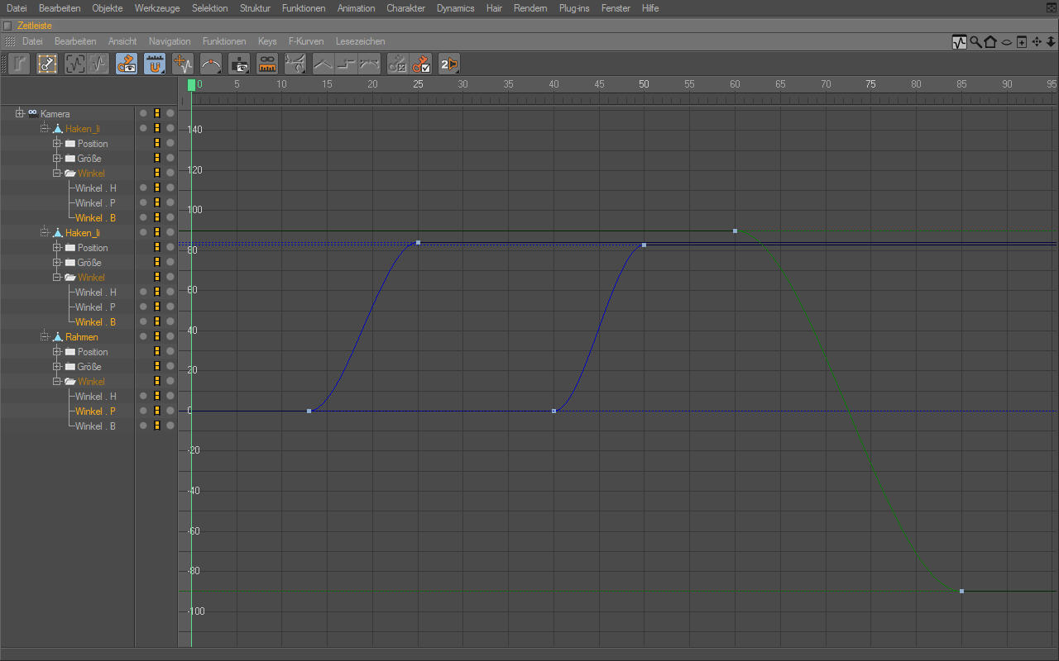Viewport: 1059px width, 661px height.
Task: Collapse the Rahmen object tree node
Action: click(45, 336)
